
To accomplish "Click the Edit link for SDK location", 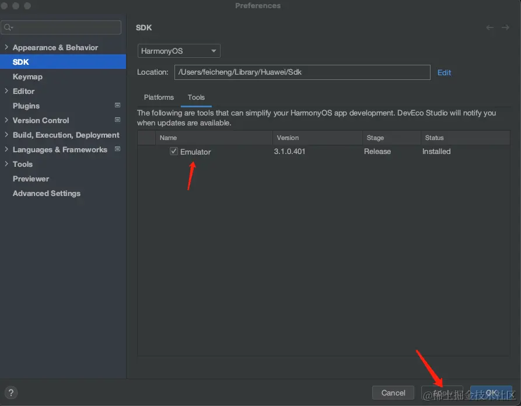I will click(x=444, y=72).
